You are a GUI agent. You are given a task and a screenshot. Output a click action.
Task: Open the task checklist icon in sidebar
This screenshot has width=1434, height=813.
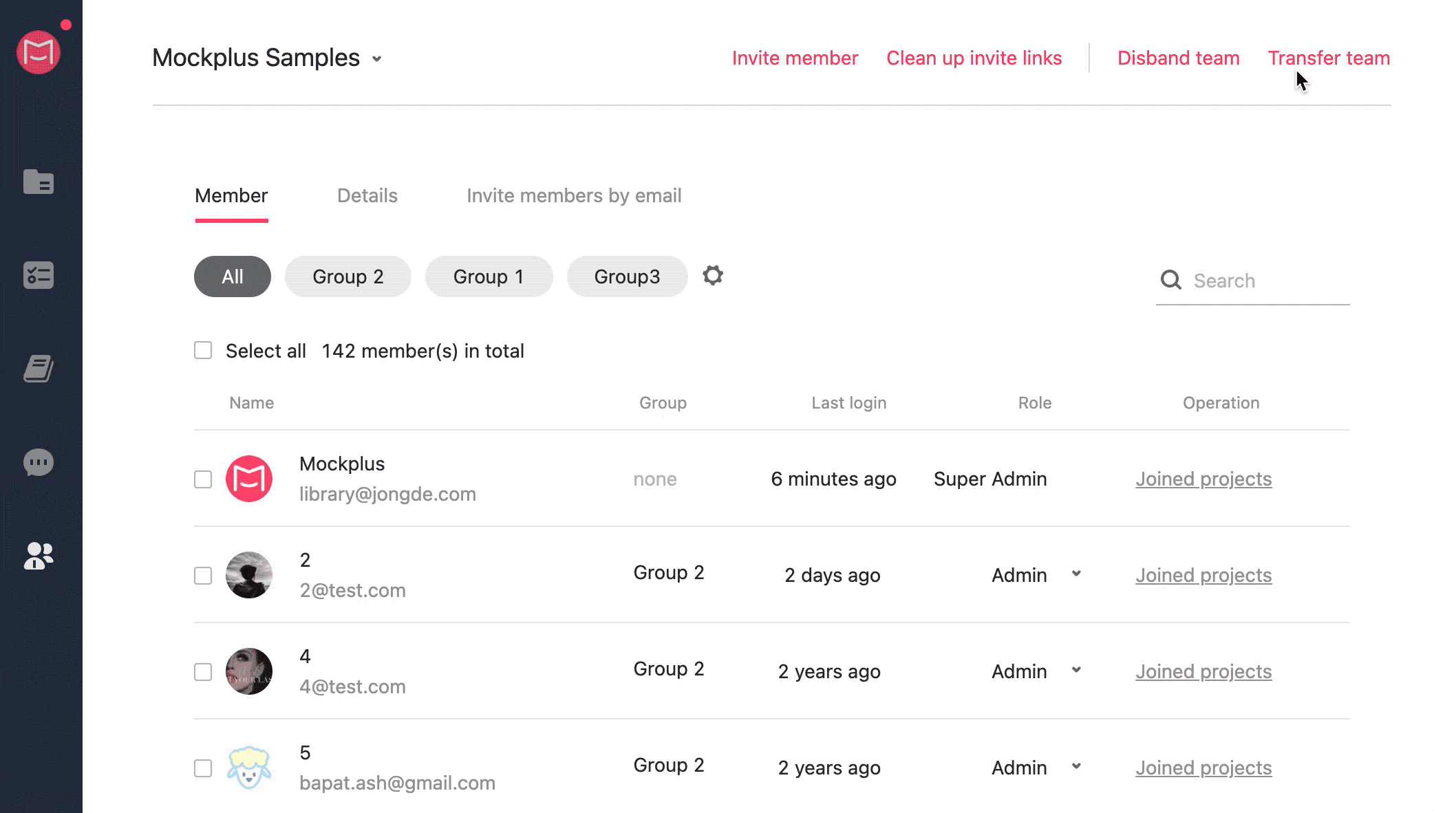click(x=39, y=275)
